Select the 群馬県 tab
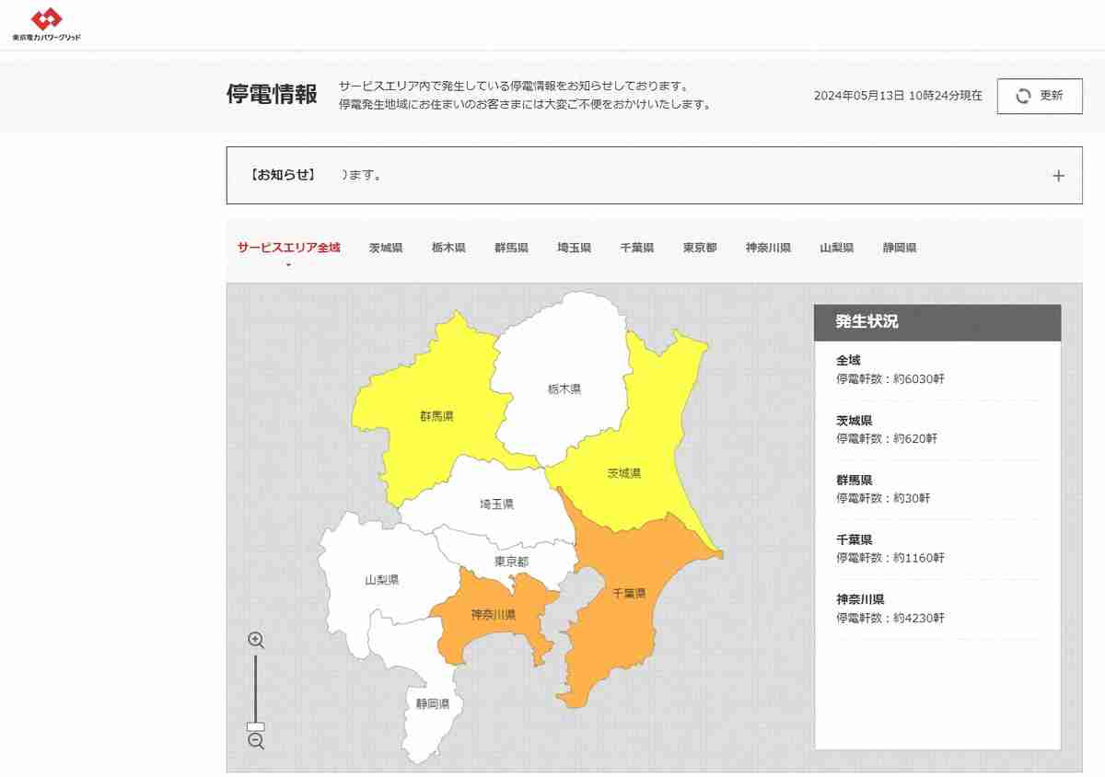Viewport: 1105px width, 777px height. click(x=511, y=248)
